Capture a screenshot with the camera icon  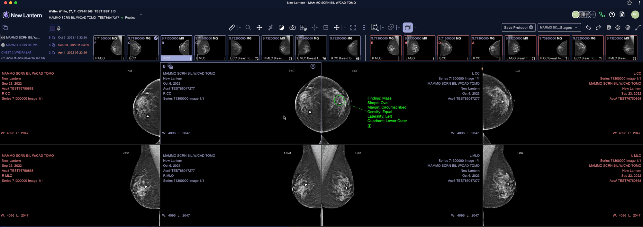pyautogui.click(x=293, y=28)
